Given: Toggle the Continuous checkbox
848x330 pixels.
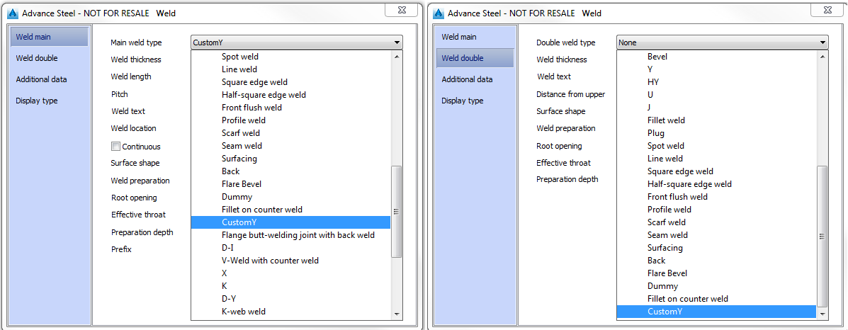Looking at the screenshot, I should (115, 146).
